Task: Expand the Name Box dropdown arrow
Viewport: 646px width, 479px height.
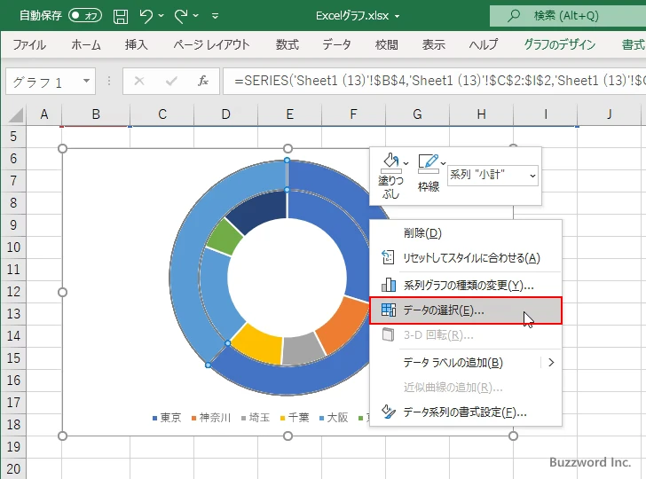Action: click(87, 81)
